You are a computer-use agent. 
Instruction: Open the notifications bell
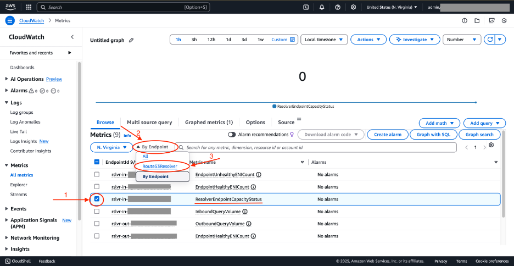click(x=322, y=7)
